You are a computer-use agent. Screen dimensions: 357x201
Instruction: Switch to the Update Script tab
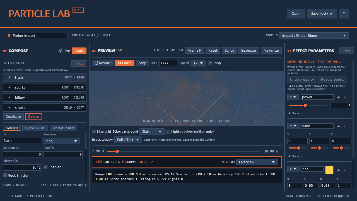[63, 128]
